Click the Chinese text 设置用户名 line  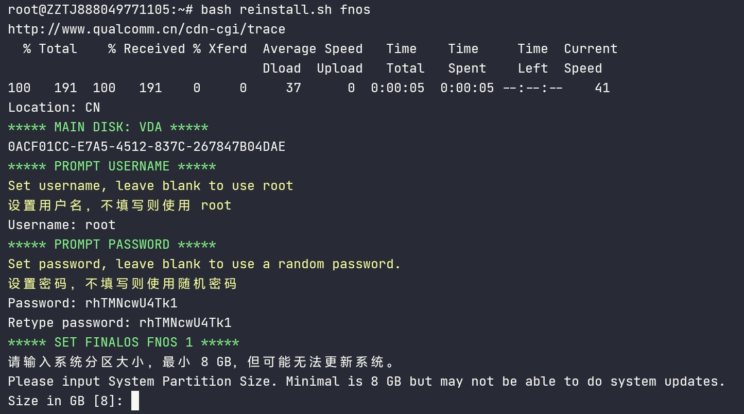pos(120,205)
